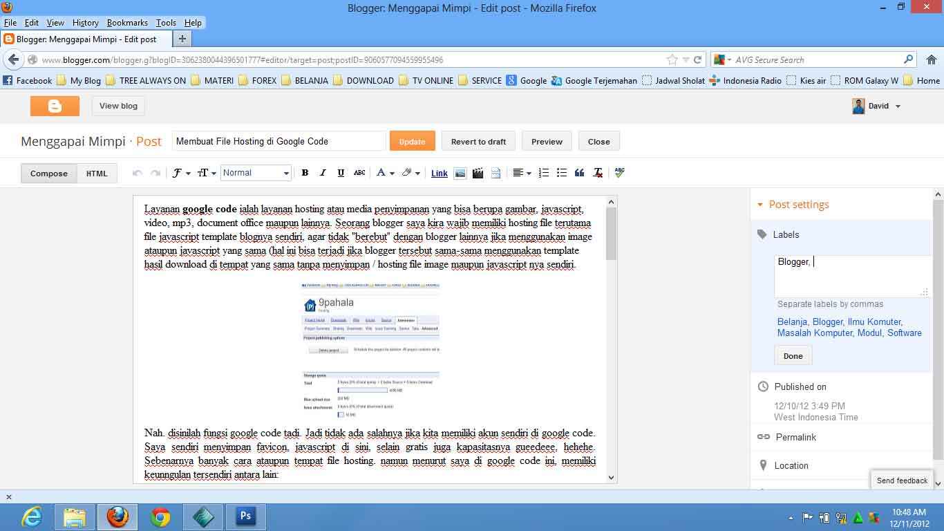Open the Permalink setting
944x531 pixels.
point(795,437)
